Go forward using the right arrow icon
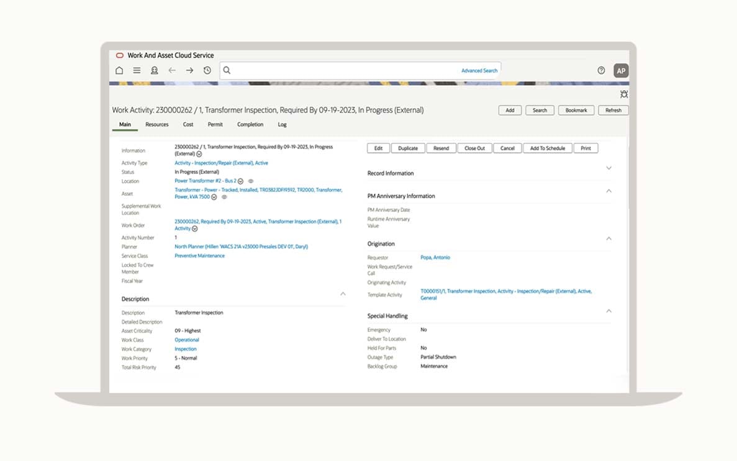The image size is (737, 461). coord(189,71)
